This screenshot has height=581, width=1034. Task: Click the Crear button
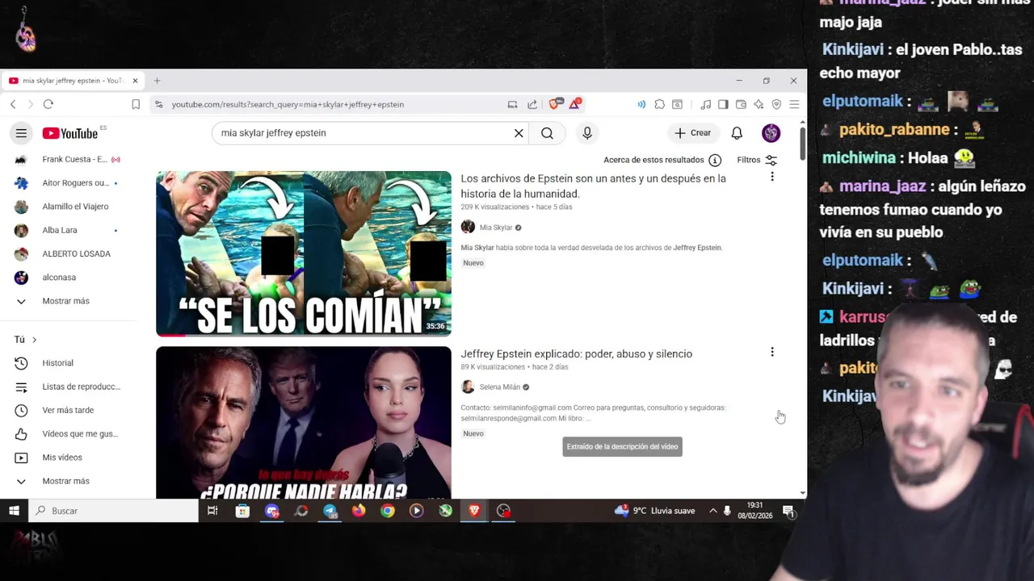click(x=693, y=133)
